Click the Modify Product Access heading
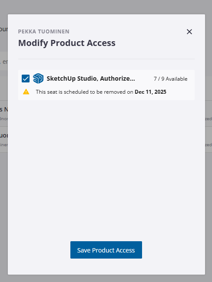212x282 pixels. 67,43
